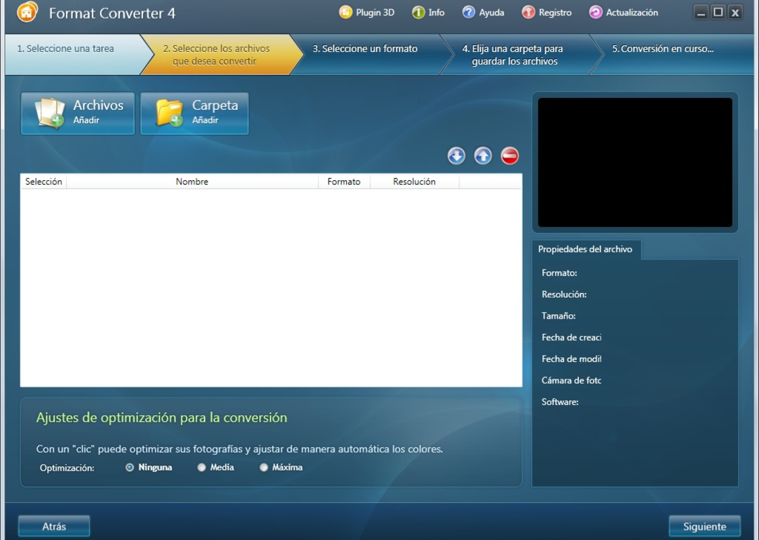Maximize the Format Converter window

coord(719,12)
